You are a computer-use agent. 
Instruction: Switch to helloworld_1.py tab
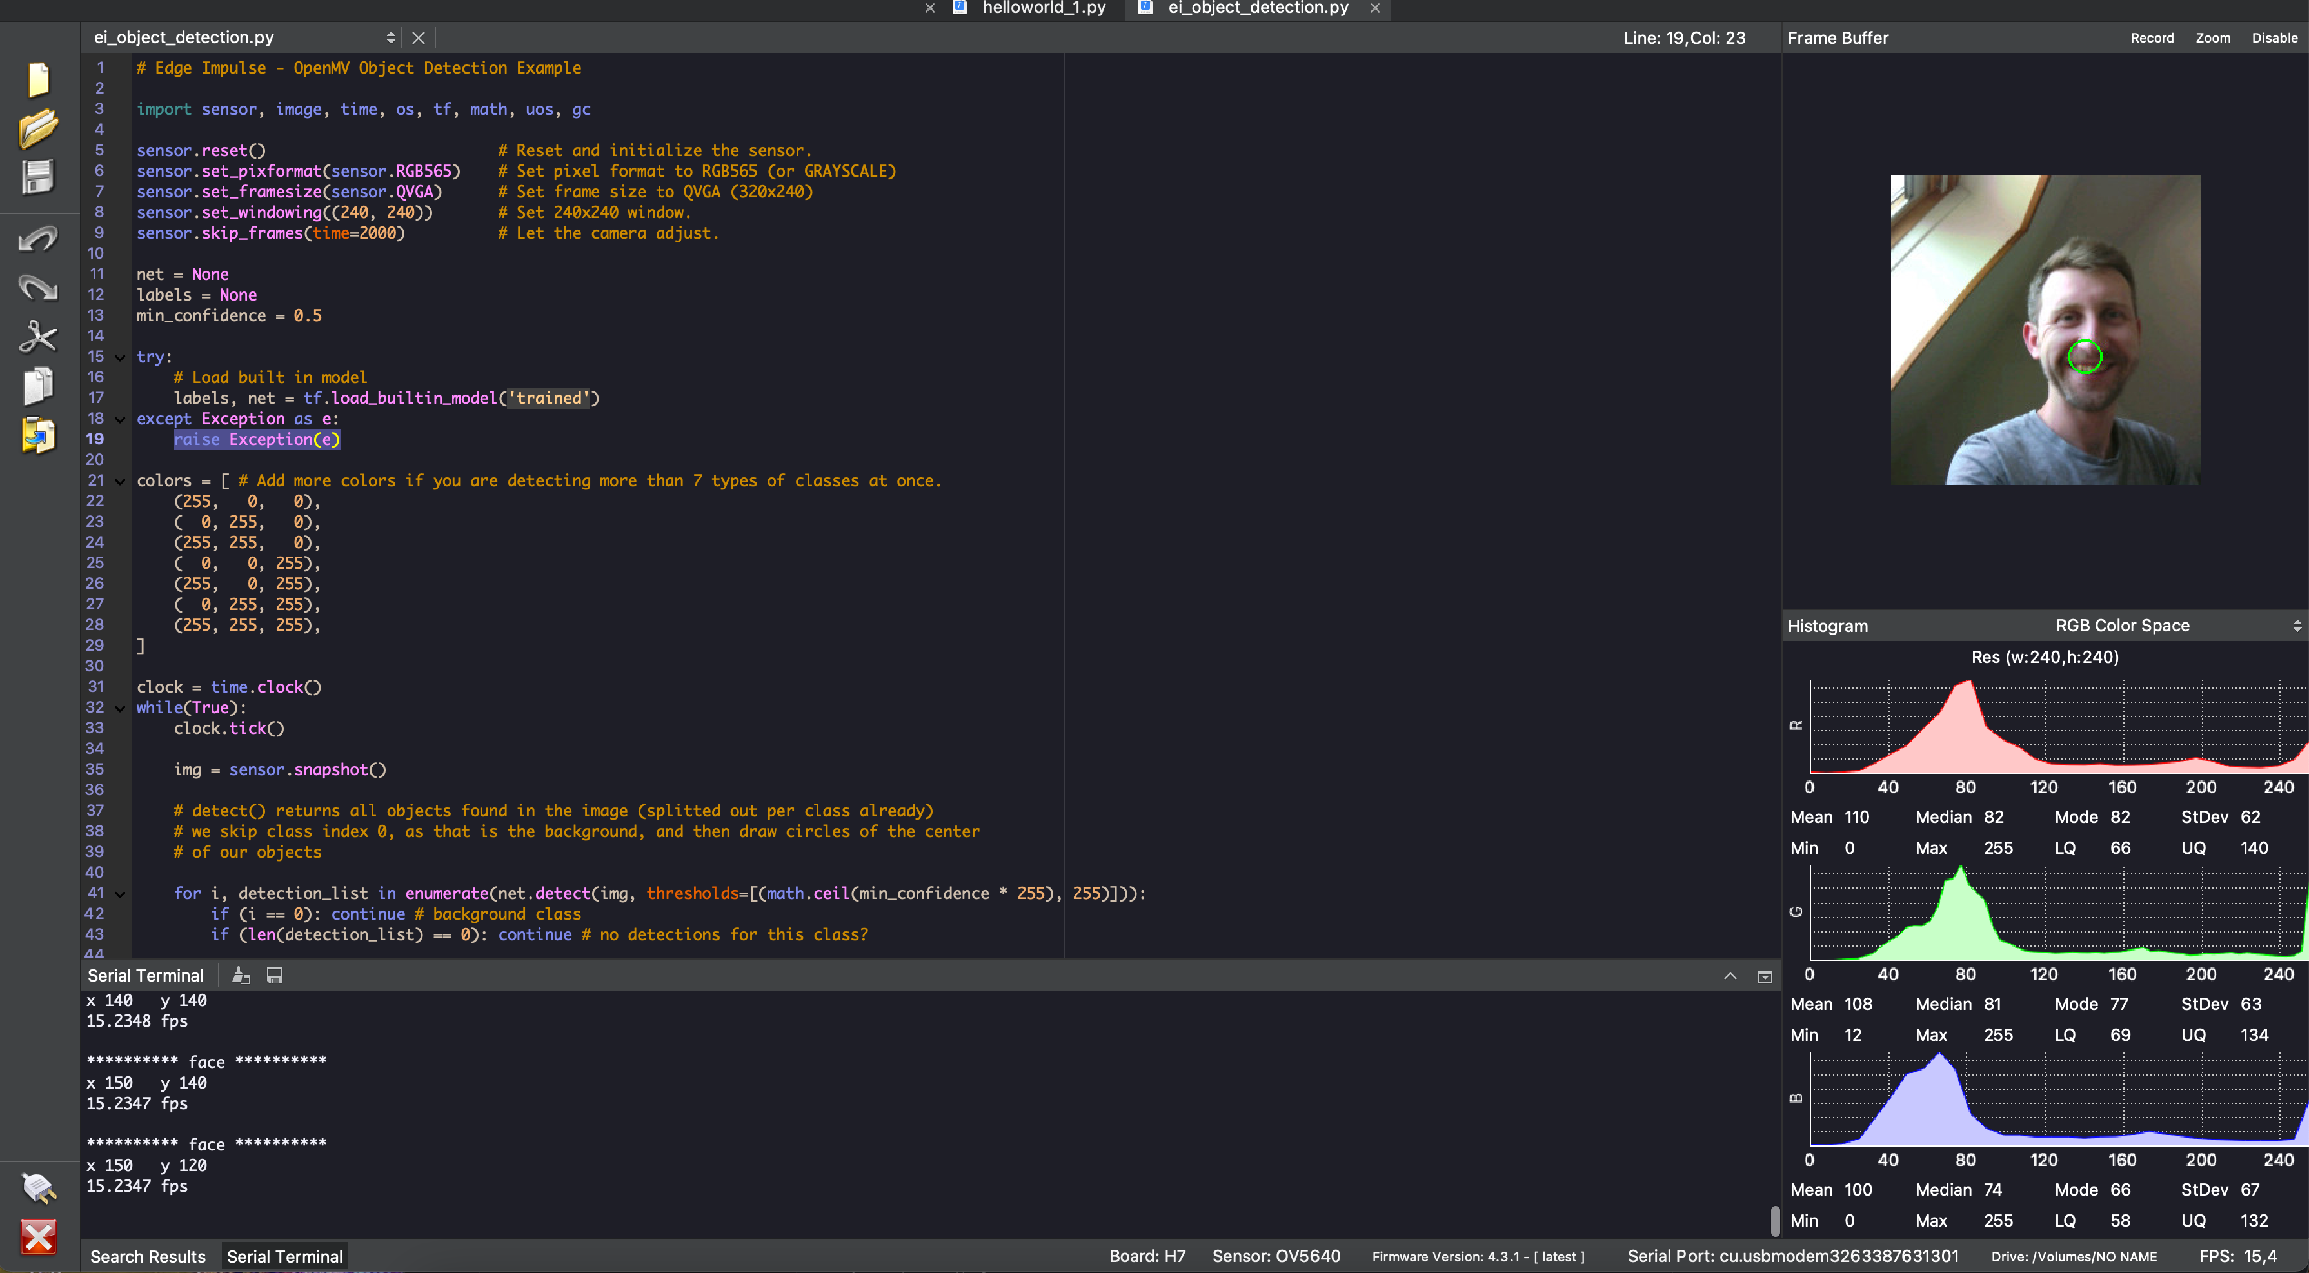[x=1044, y=8]
